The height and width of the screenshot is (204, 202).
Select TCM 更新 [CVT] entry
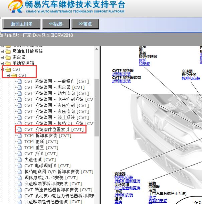(x=41, y=141)
